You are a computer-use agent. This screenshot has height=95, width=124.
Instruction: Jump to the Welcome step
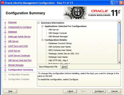(12, 22)
